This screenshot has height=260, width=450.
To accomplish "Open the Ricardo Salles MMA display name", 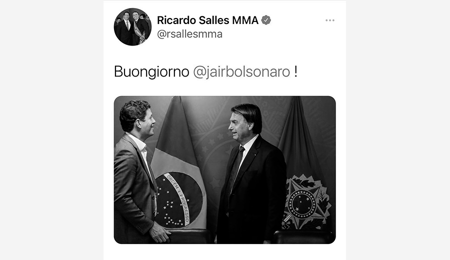I will tap(207, 20).
